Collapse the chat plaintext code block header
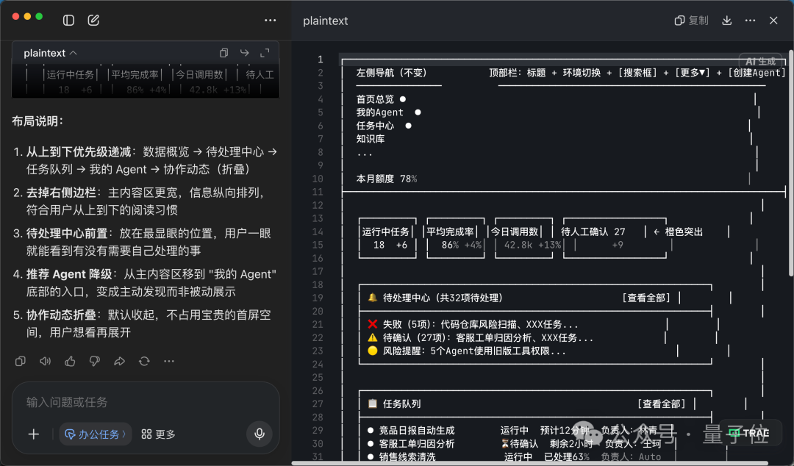 coord(50,53)
